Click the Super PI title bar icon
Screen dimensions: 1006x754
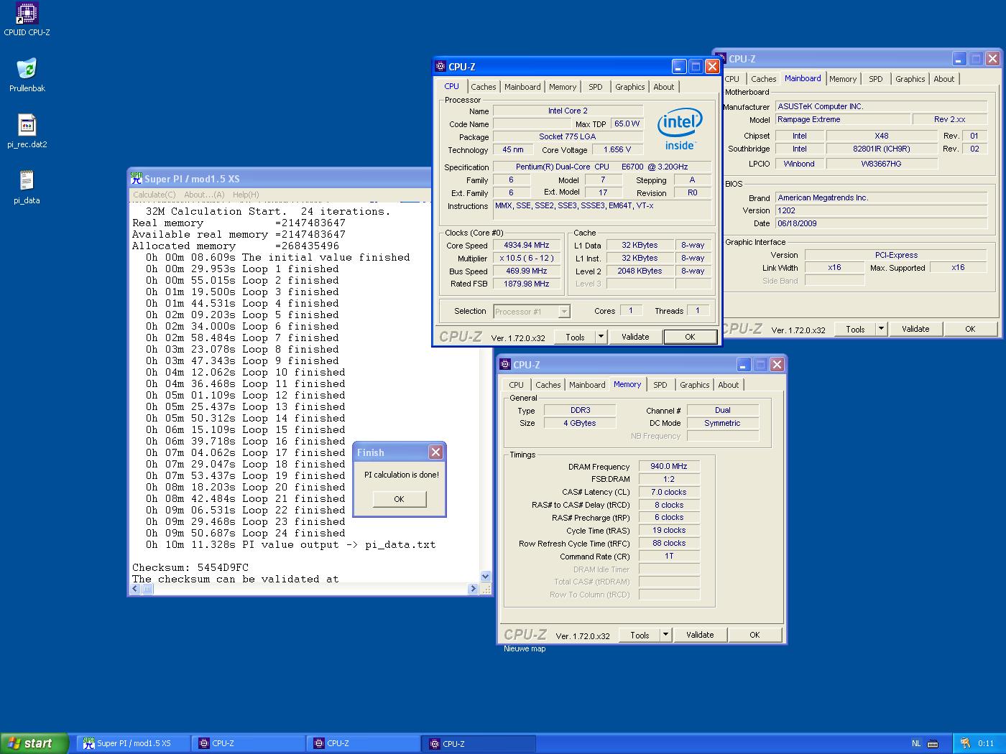click(x=137, y=178)
